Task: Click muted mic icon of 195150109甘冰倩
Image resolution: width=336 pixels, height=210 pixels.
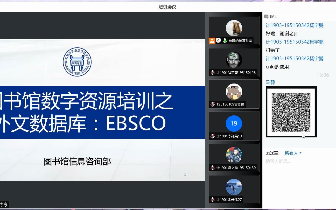Action: point(213,104)
